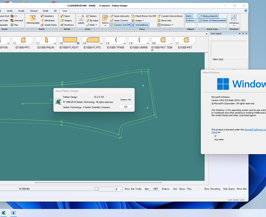Click the System Info button
Viewport: 266px width, 217px height.
tap(125, 100)
